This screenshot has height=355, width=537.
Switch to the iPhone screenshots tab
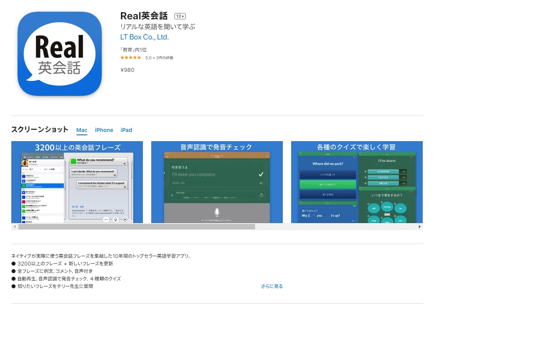coord(104,130)
